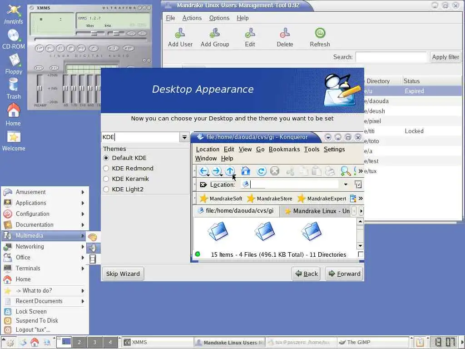This screenshot has width=465, height=349.
Task: Select the Default KDE theme radio button
Action: (106, 158)
